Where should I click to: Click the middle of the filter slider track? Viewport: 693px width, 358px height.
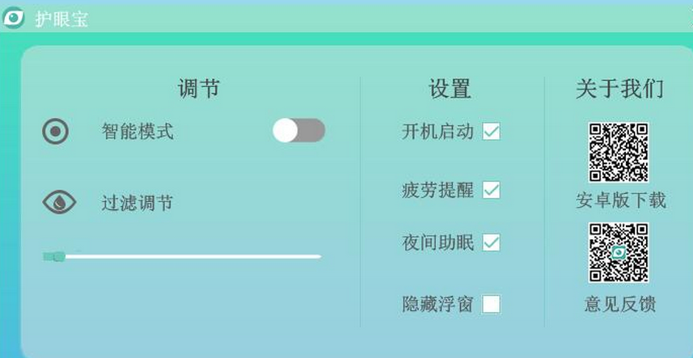(183, 256)
